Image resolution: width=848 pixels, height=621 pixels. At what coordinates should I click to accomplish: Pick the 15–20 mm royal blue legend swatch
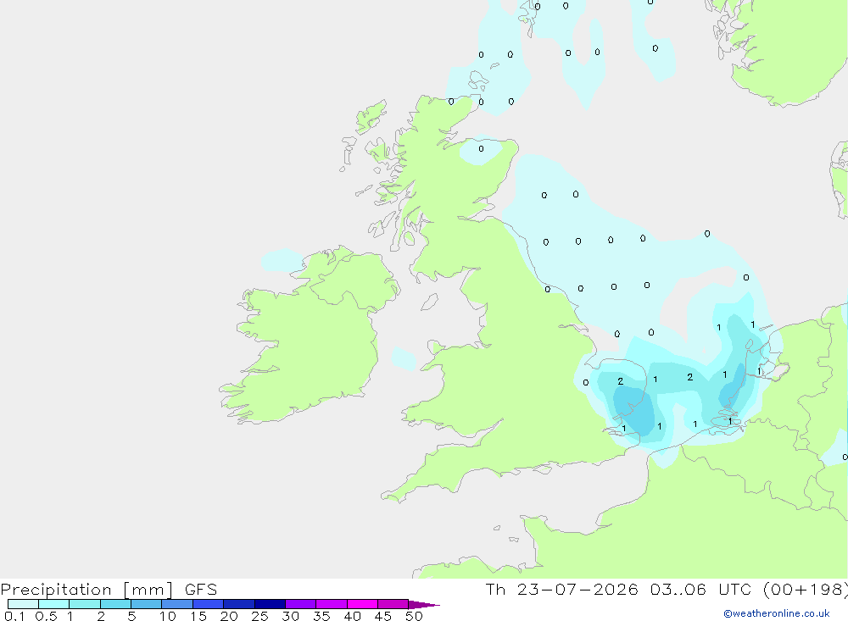[208, 604]
